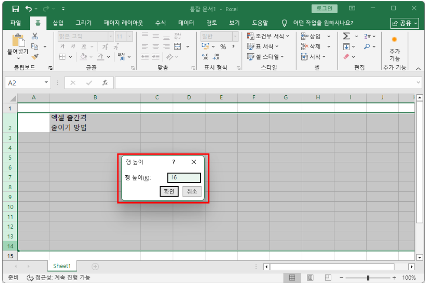Switch to Normal view in status bar
The height and width of the screenshot is (284, 427).
click(292, 278)
